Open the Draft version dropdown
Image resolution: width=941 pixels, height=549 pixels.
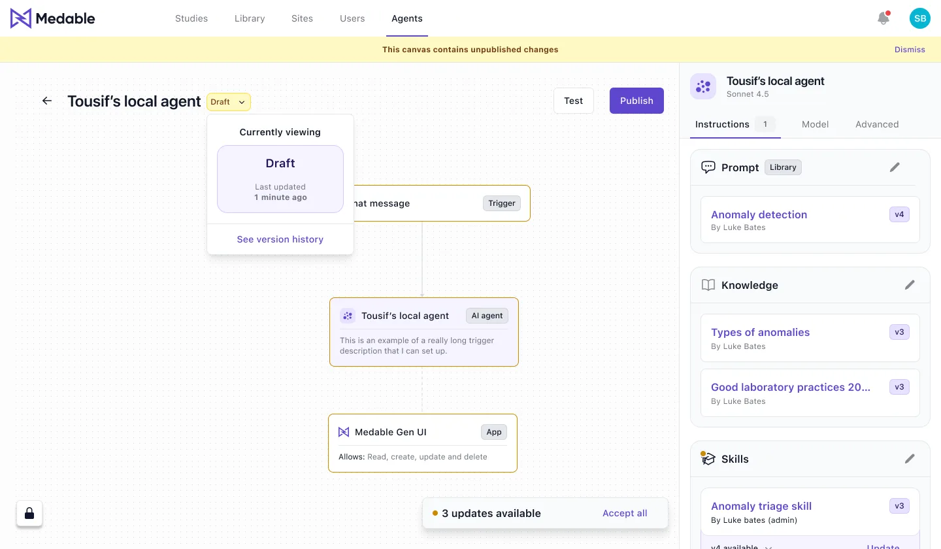tap(229, 102)
